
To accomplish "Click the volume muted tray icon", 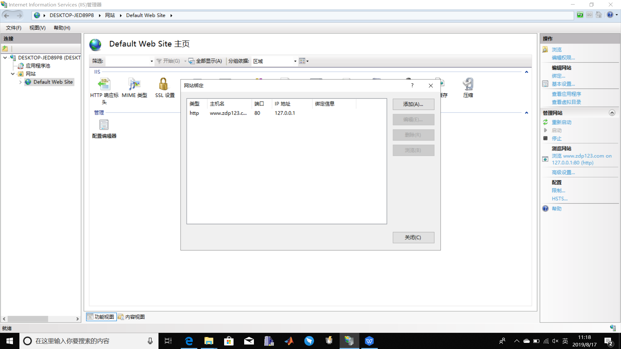I will 555,341.
